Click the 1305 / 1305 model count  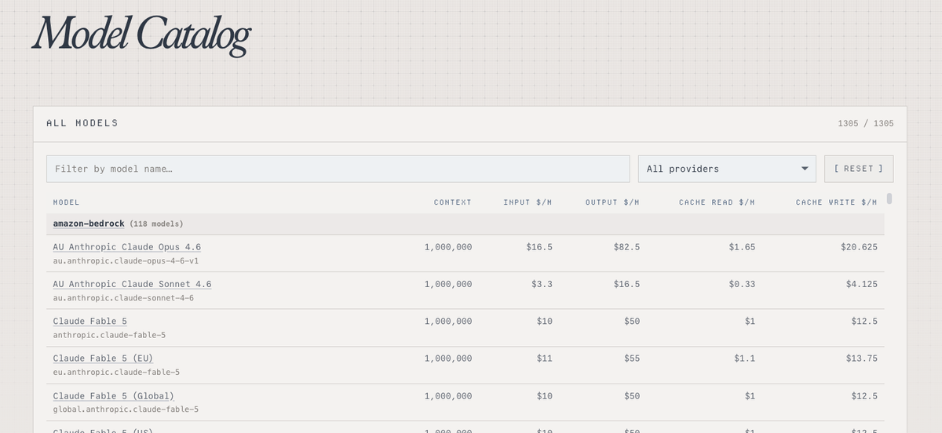866,124
